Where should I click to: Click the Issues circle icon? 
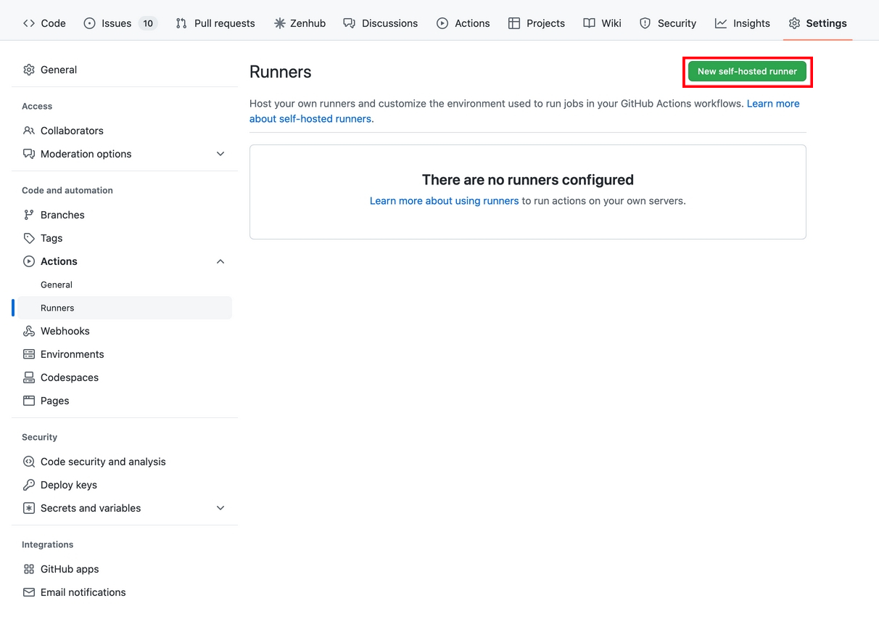pyautogui.click(x=90, y=23)
